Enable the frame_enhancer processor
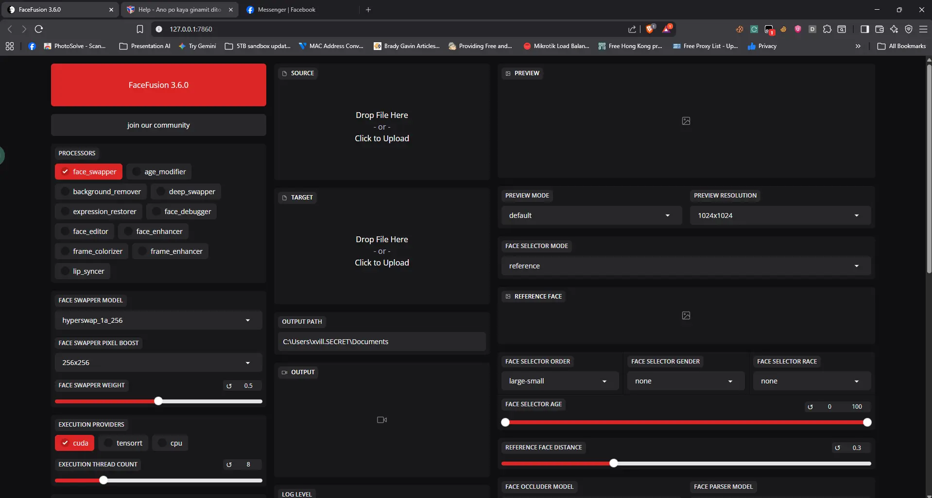Image resolution: width=932 pixels, height=498 pixels. click(x=170, y=251)
